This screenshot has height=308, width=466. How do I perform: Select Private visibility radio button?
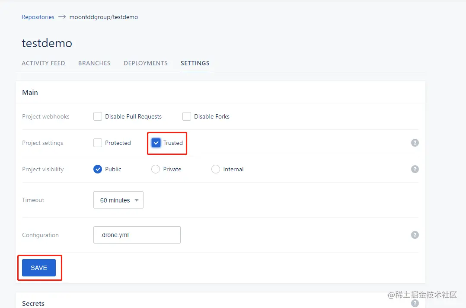coord(156,169)
